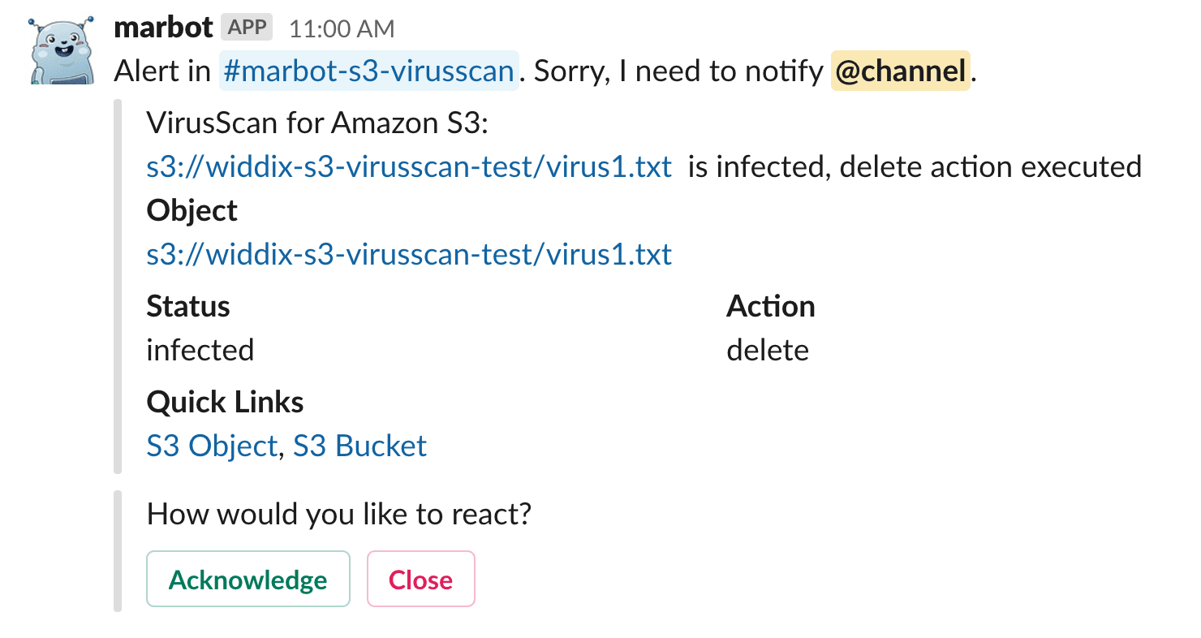Click the APP badge next to marbot

click(x=247, y=28)
